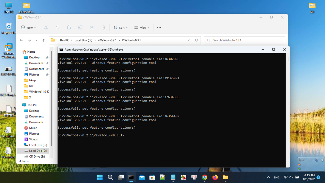Screen dimensions: 325x183
Task: Click the muted volume tray icon
Action: coord(291,177)
